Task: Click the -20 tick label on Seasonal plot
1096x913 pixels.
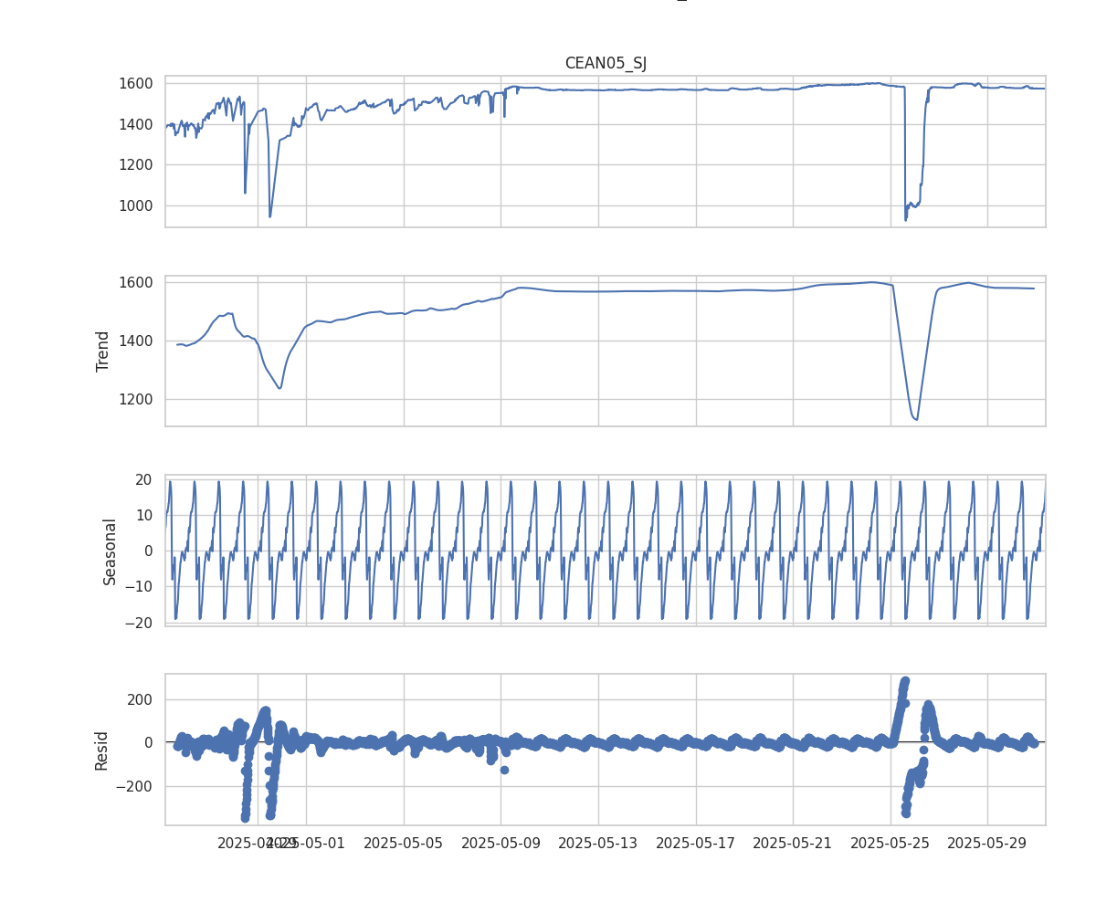Action: (x=142, y=623)
